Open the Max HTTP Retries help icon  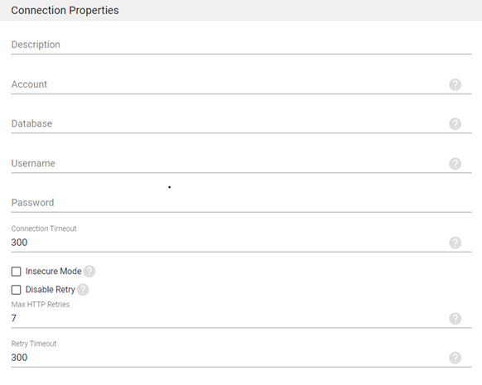pyautogui.click(x=455, y=318)
